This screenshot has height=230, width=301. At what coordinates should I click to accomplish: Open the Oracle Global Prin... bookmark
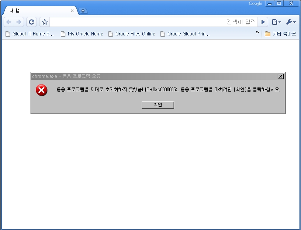tap(185, 34)
